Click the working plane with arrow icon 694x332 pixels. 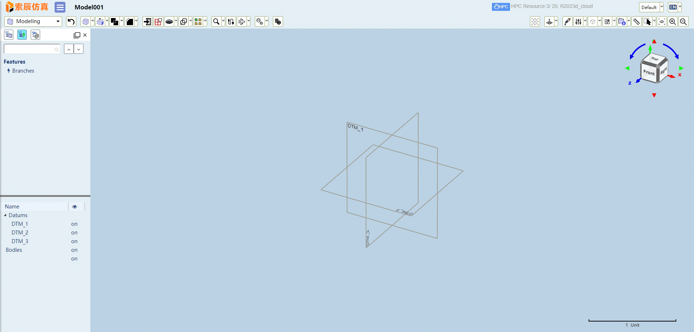point(549,22)
